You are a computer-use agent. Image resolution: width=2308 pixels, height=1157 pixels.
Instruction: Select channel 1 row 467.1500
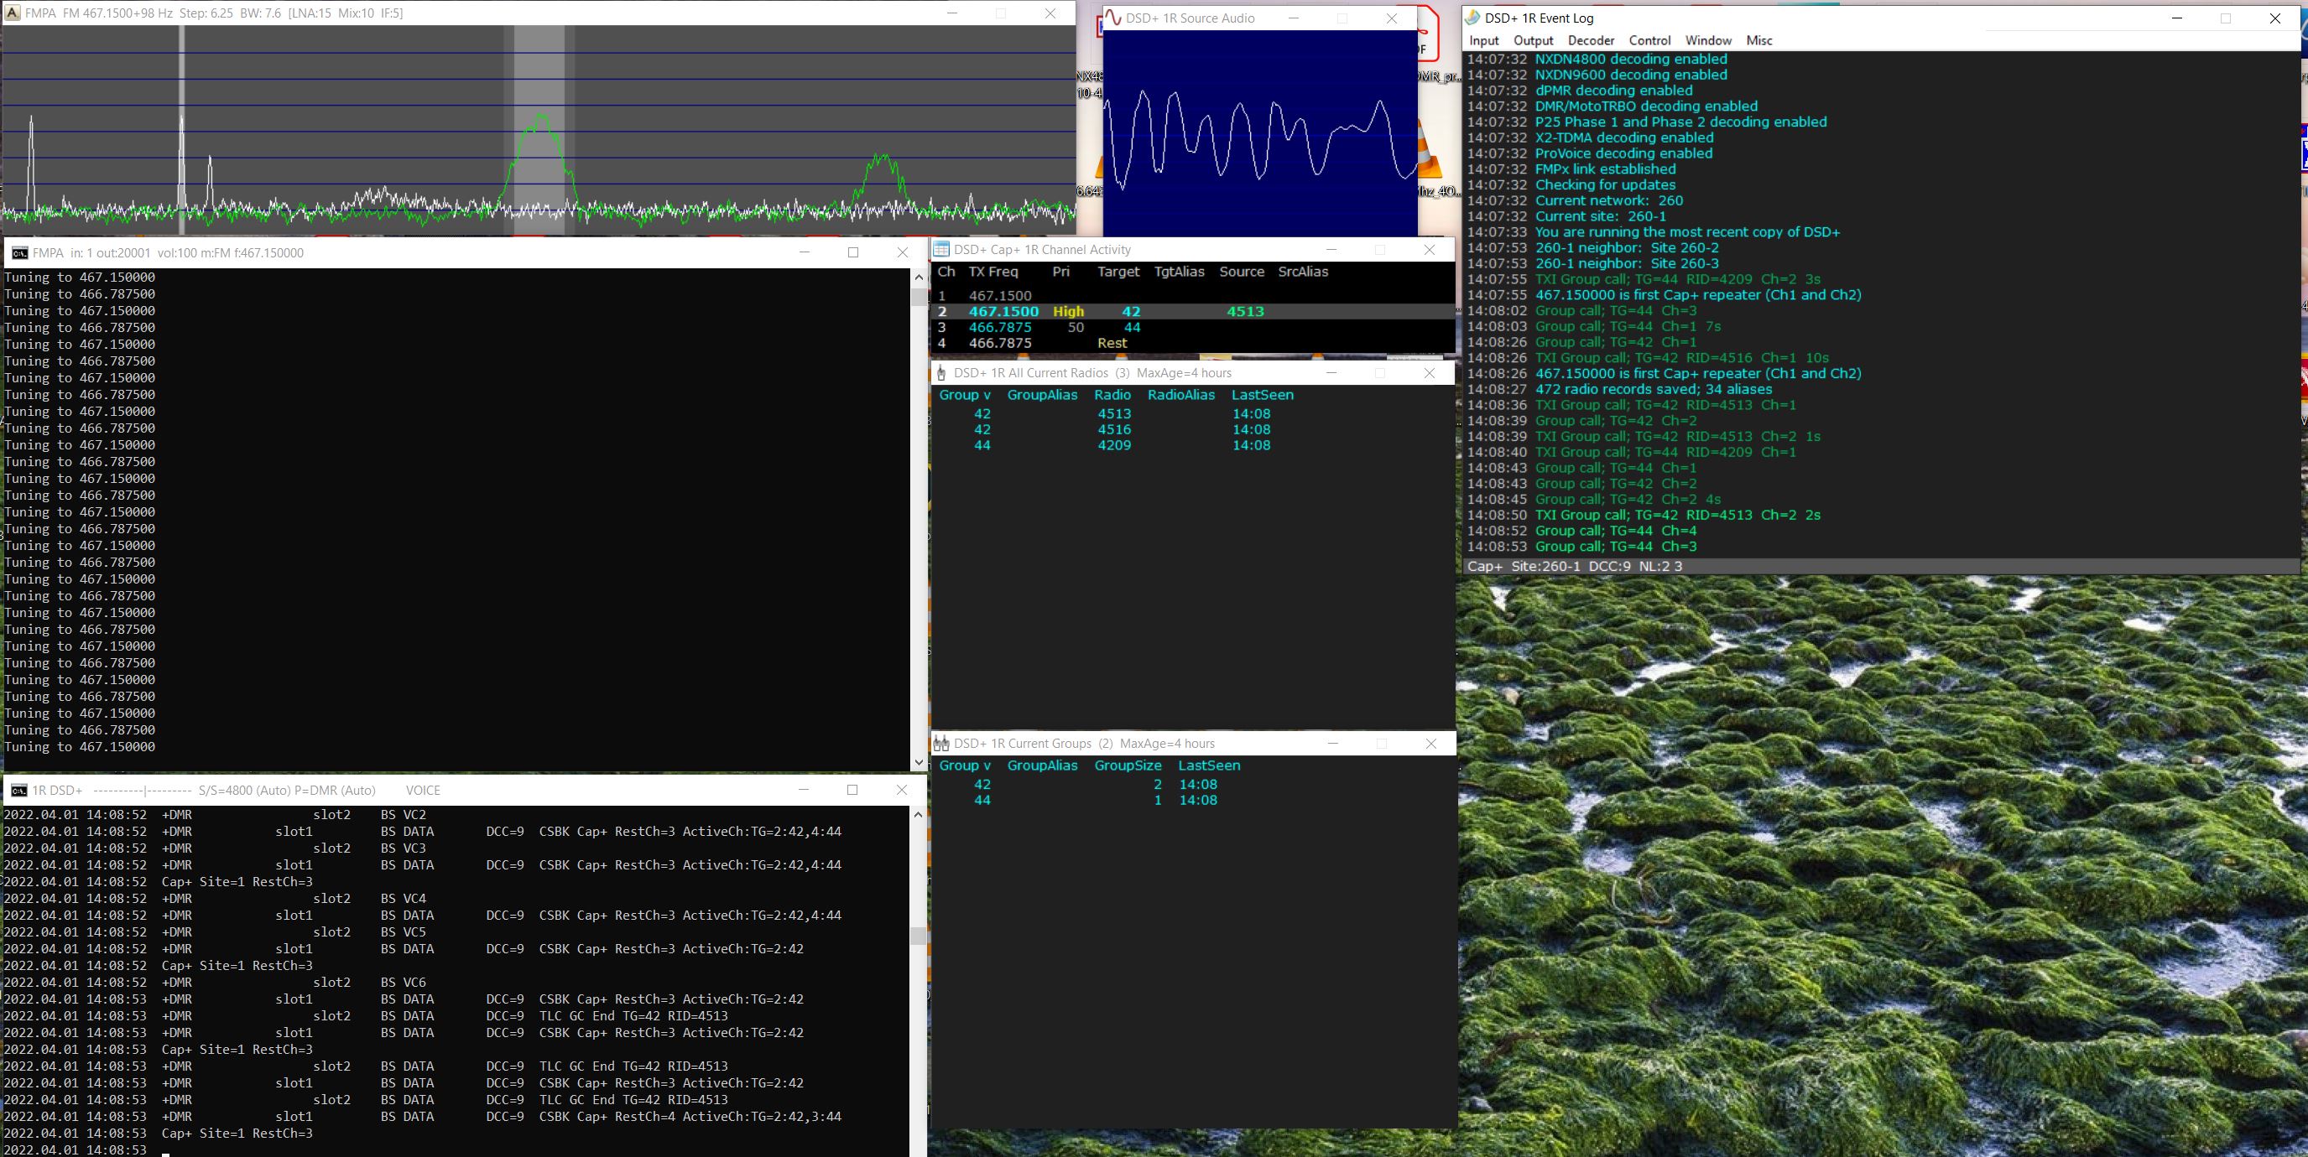click(x=1191, y=295)
